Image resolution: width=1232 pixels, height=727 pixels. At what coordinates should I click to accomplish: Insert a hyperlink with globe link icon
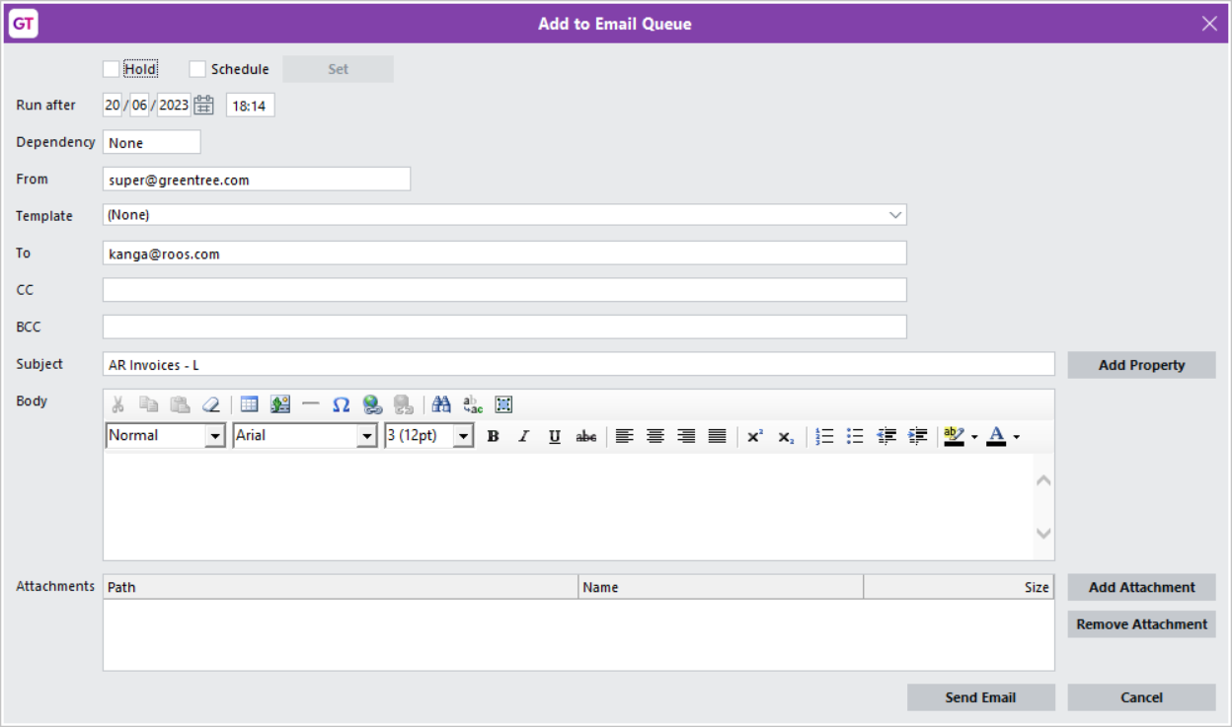point(372,404)
